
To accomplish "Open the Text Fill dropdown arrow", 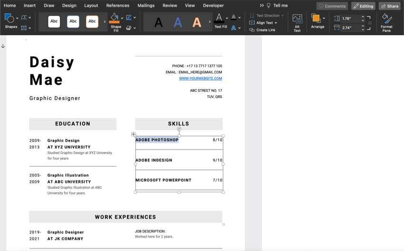I will (x=227, y=18).
